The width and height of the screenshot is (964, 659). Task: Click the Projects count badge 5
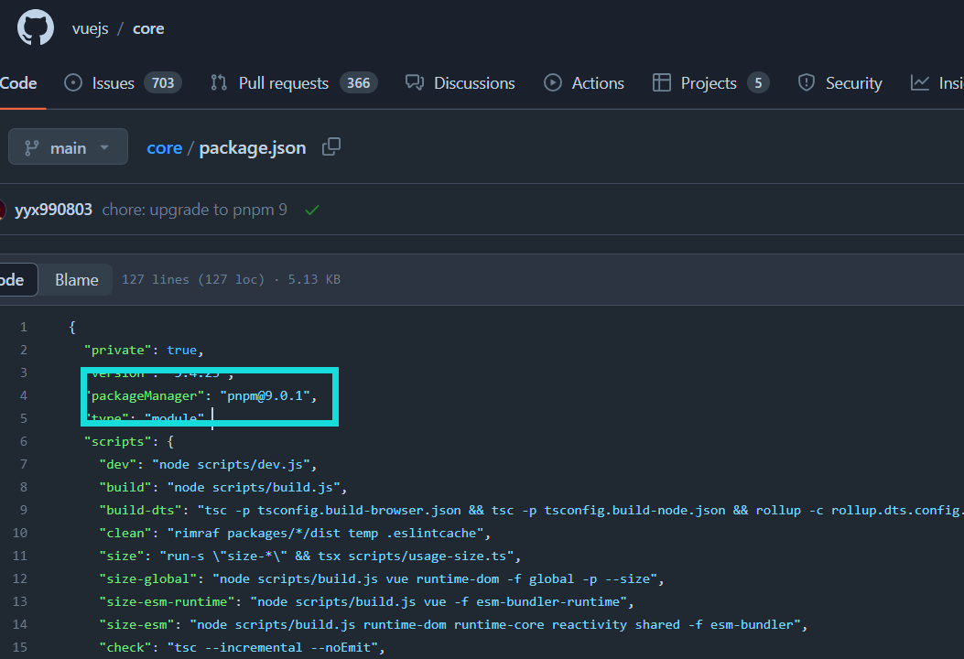tap(758, 83)
